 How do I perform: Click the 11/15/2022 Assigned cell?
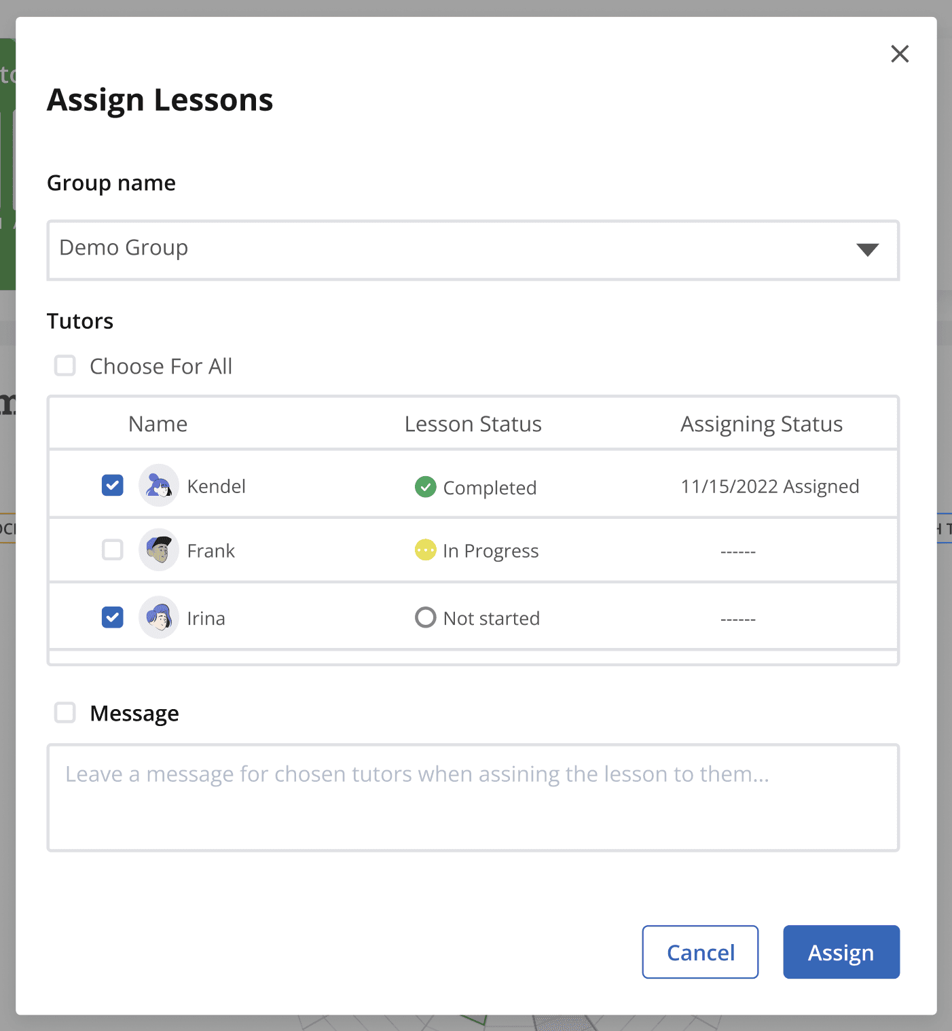[x=770, y=486]
